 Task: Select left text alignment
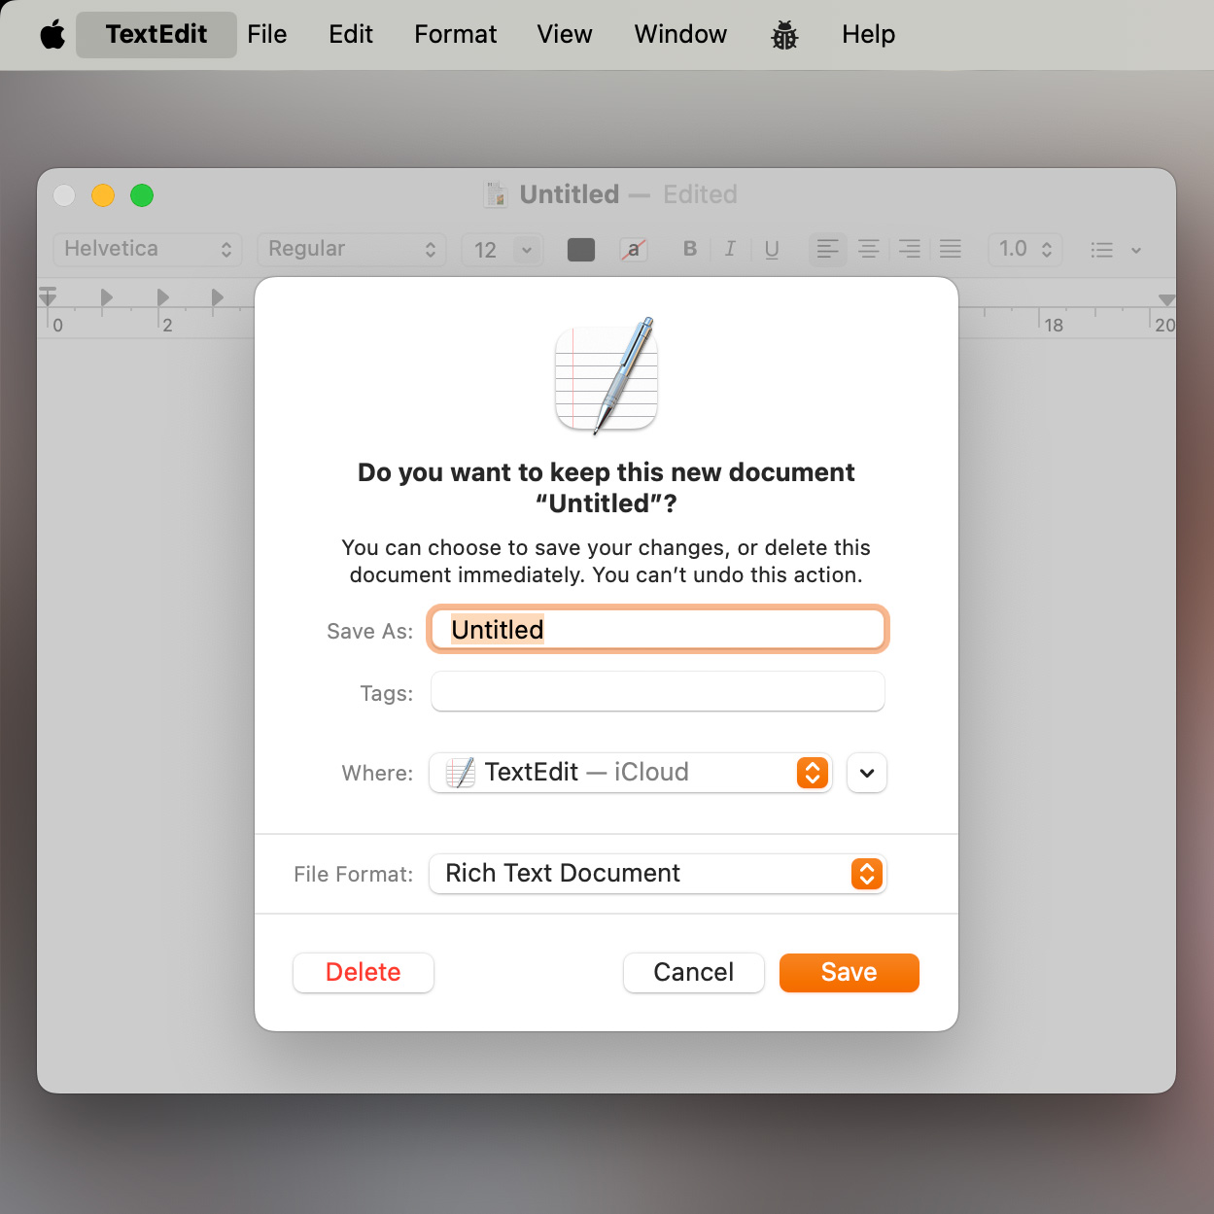827,249
